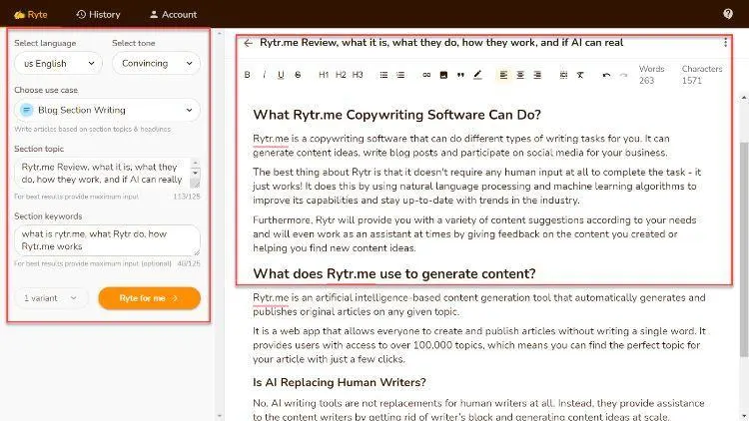Click the section topic field's up scroll arrow
This screenshot has height=421, width=749.
point(195,163)
